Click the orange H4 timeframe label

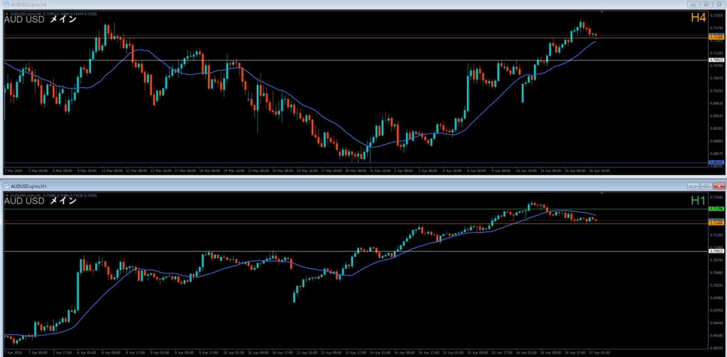tap(699, 18)
